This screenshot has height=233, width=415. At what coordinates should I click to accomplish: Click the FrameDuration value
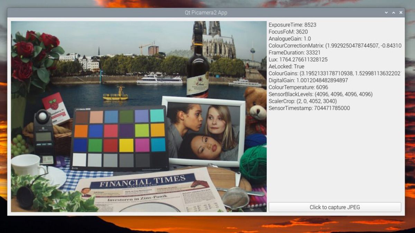pos(295,52)
